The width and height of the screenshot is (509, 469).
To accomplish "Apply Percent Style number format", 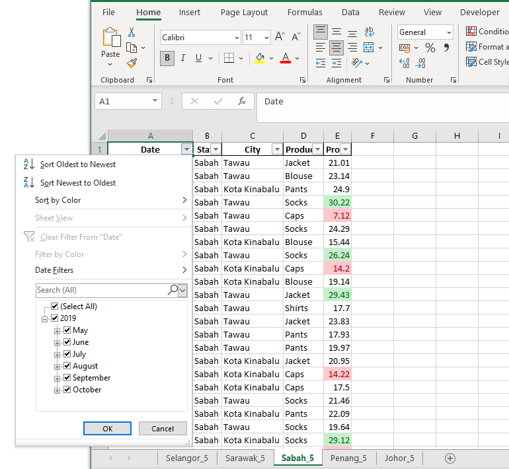I will [x=430, y=48].
